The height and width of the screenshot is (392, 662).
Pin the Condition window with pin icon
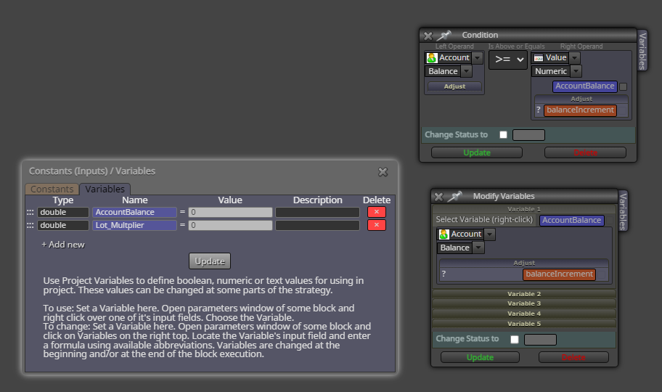[x=444, y=36]
